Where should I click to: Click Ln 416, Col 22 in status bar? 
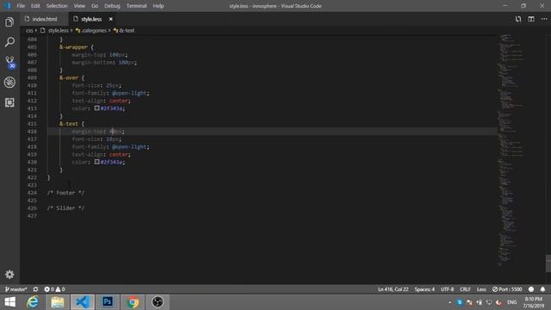pyautogui.click(x=393, y=289)
